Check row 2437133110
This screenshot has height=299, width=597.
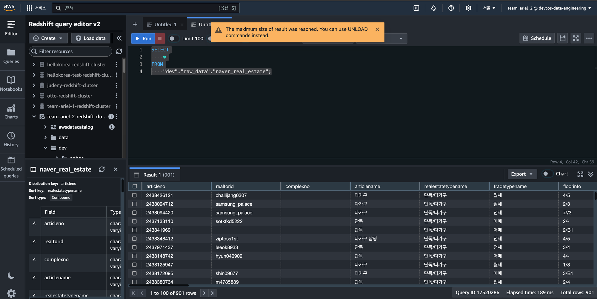point(135,221)
